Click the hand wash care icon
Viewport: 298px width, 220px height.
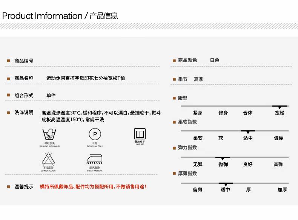coord(49,134)
